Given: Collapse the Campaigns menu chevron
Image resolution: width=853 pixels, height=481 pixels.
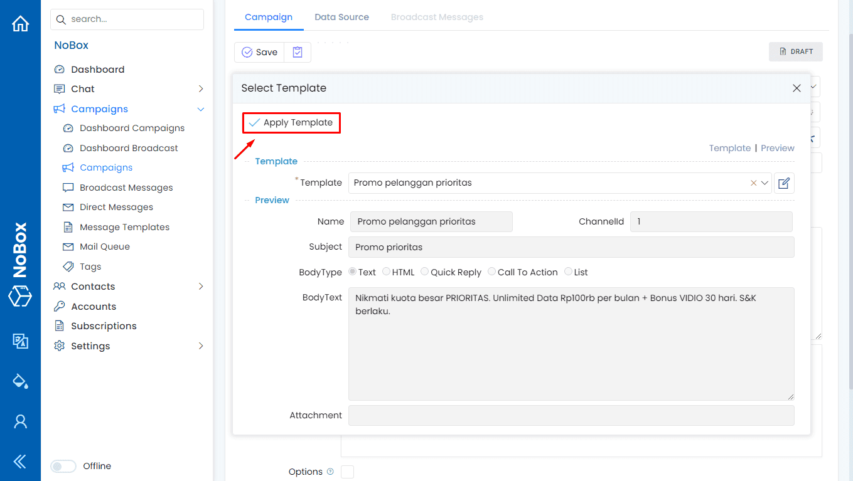Looking at the screenshot, I should (x=201, y=108).
